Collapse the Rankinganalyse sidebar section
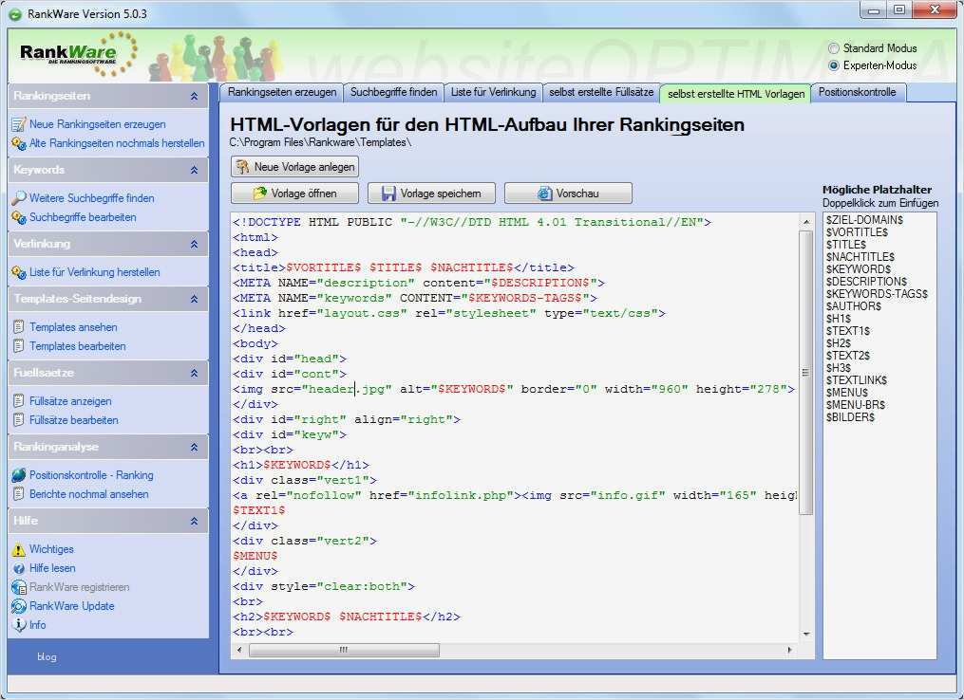Image resolution: width=964 pixels, height=700 pixels. coord(195,448)
